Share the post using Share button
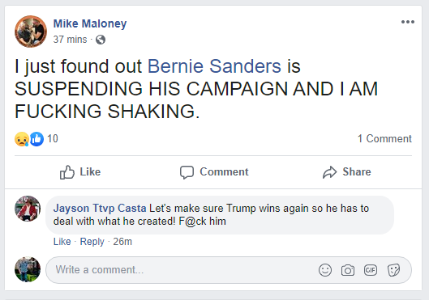The width and height of the screenshot is (429, 300). coord(346,172)
